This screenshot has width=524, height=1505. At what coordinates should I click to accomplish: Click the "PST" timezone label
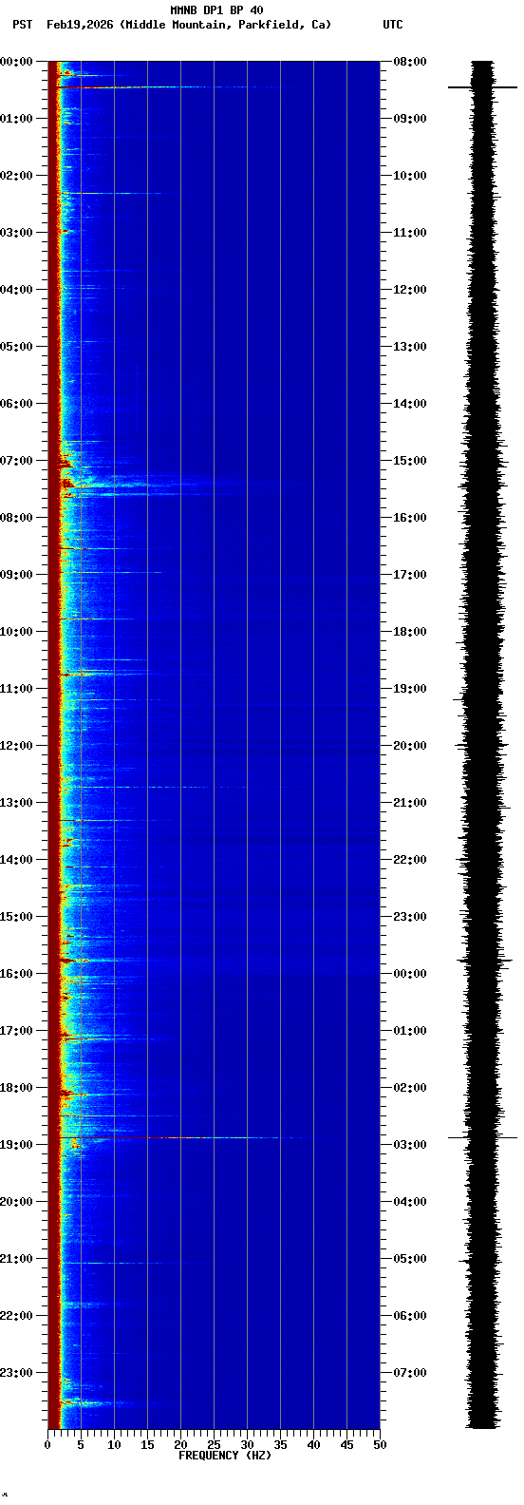[x=22, y=25]
